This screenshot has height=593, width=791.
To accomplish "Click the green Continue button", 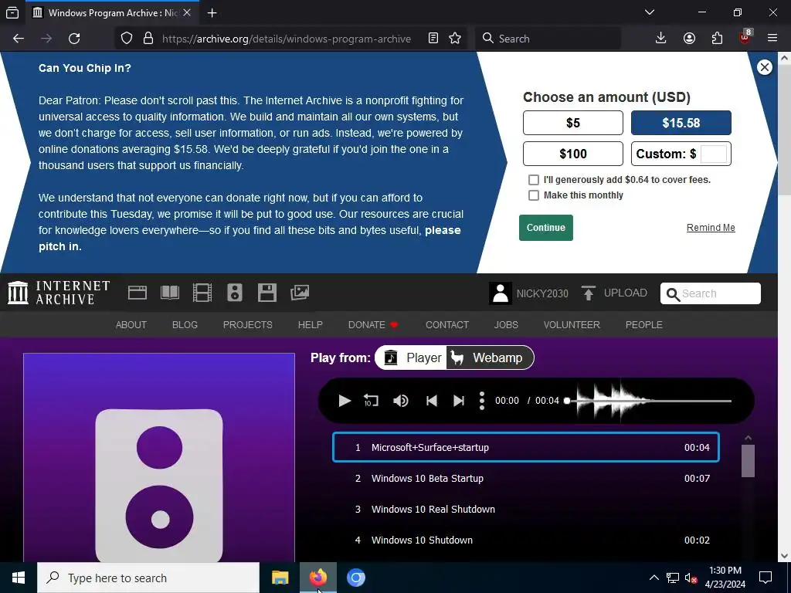I will pyautogui.click(x=546, y=228).
